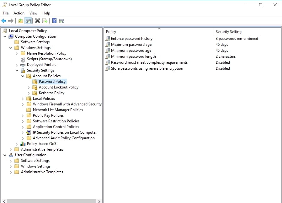
Task: Select the Password Policy node
Action: tap(52, 82)
